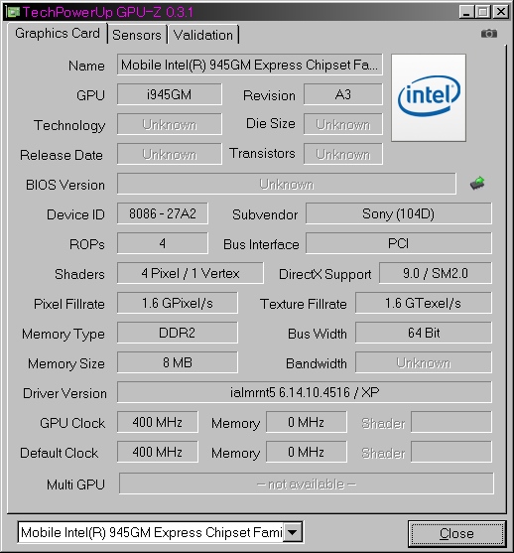
Task: Click the GPU Clock row Memory 0 MHz field
Action: point(307,422)
